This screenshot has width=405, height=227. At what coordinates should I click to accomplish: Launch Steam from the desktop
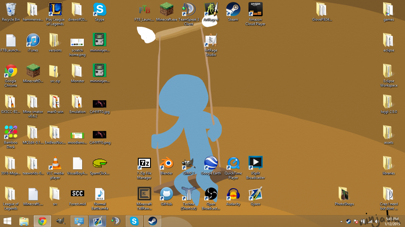[x=233, y=9]
